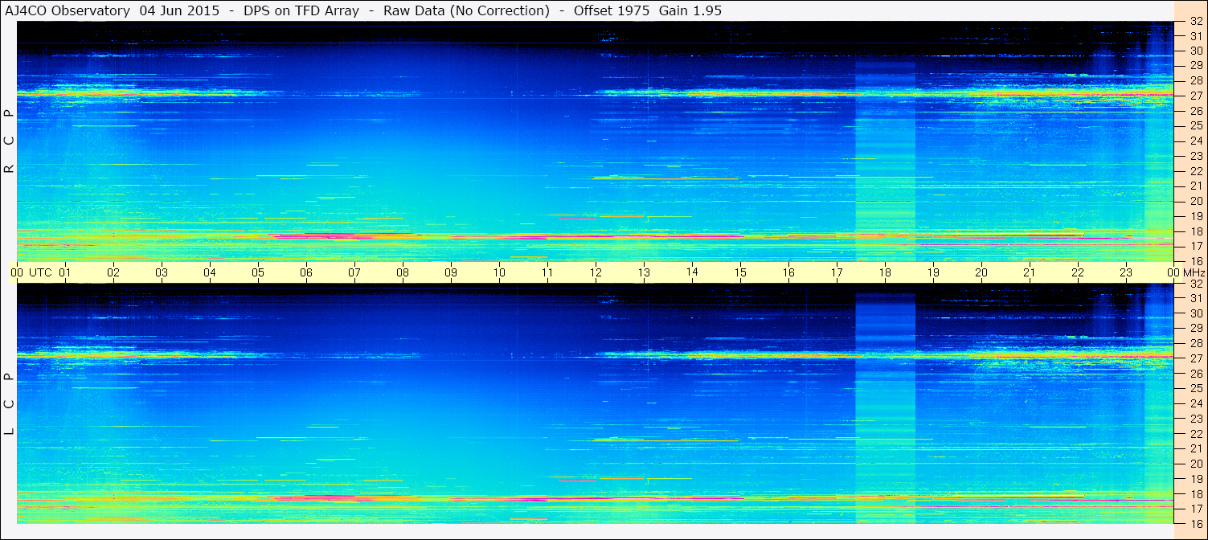This screenshot has height=540, width=1208.
Task: Select the 'Gain 1.95' header value
Action: pos(690,11)
